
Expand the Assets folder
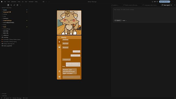coord(5,10)
